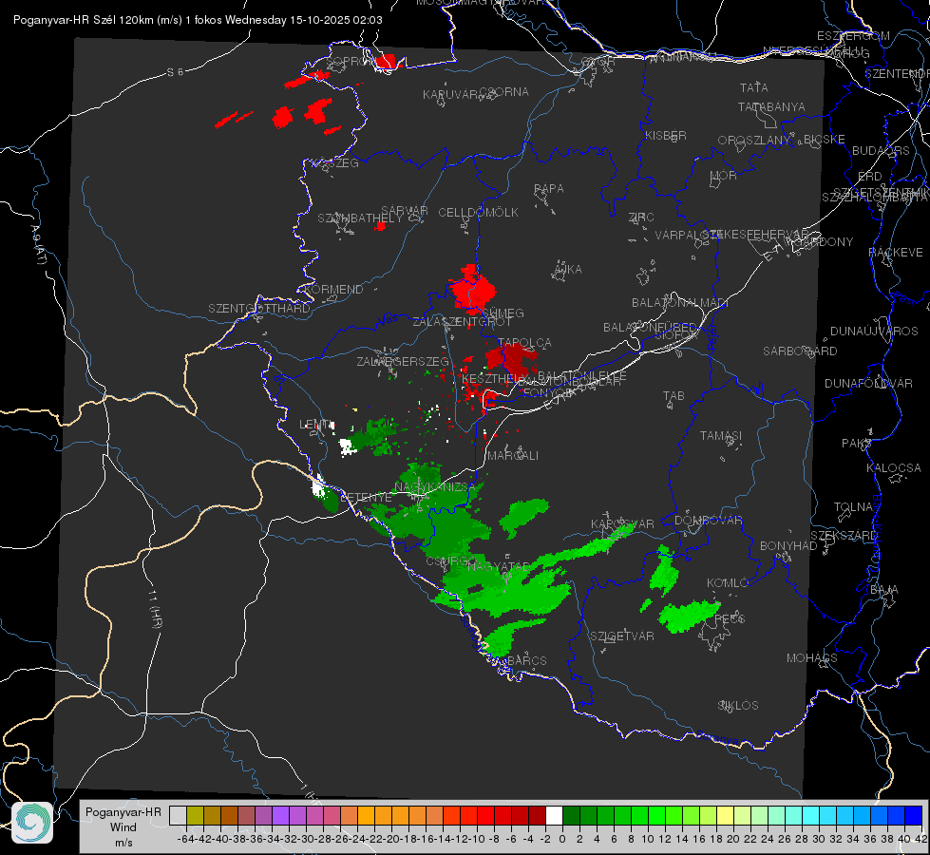Click the KISBÉR town label
Image resolution: width=930 pixels, height=855 pixels.
666,135
